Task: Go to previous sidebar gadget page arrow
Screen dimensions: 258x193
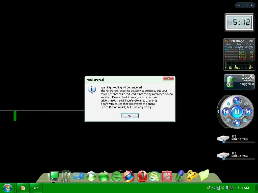Action: (247, 5)
